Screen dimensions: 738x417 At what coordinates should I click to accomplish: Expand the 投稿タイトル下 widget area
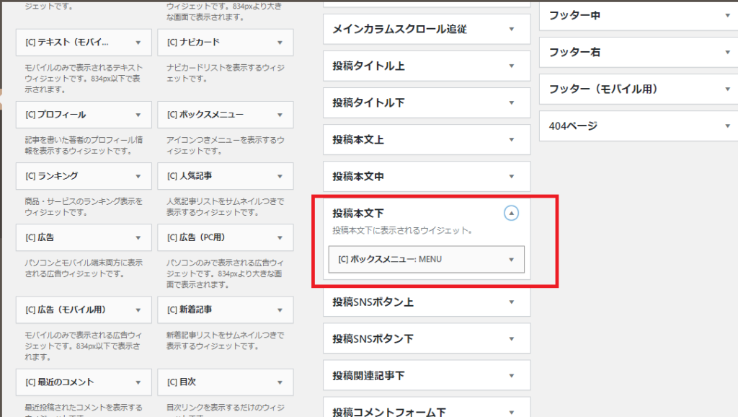(511, 102)
